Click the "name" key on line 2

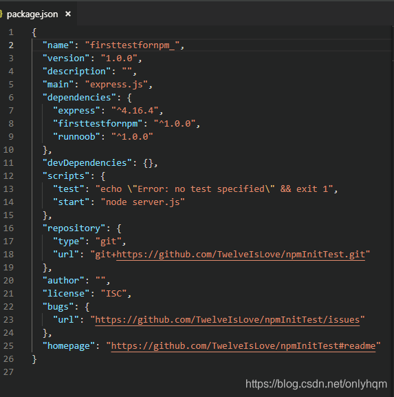[58, 45]
